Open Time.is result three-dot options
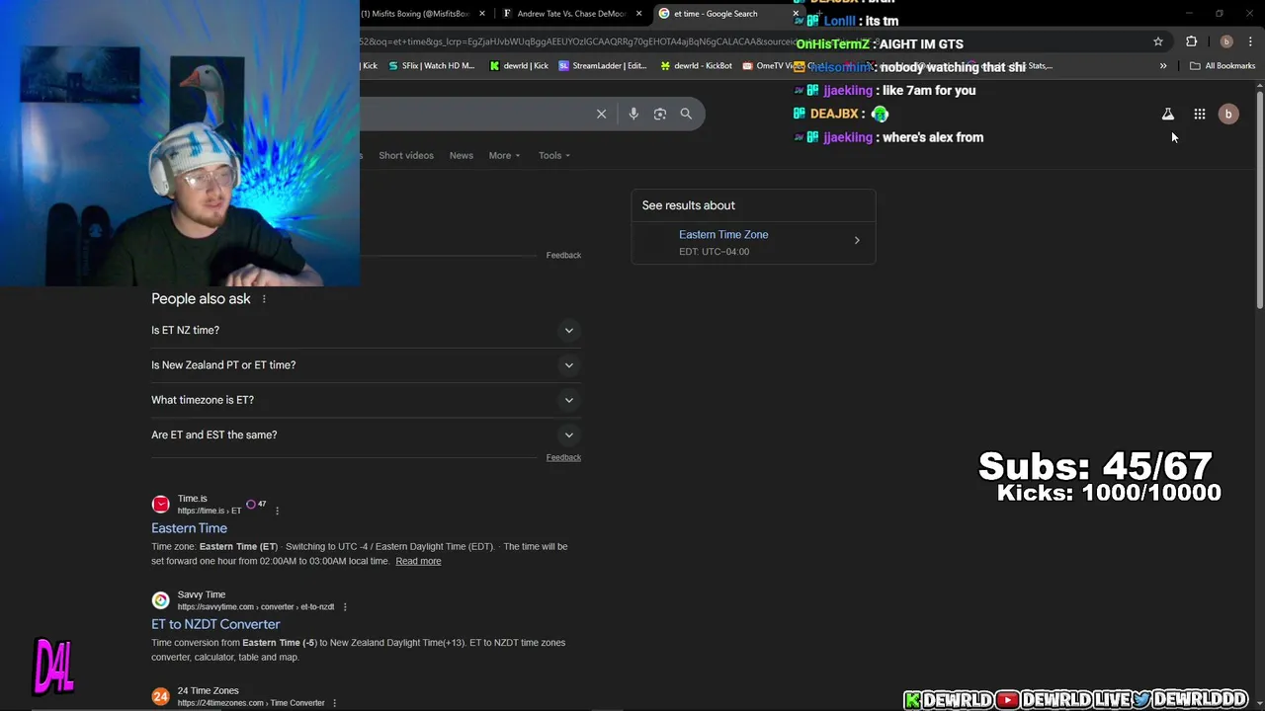 (x=277, y=511)
